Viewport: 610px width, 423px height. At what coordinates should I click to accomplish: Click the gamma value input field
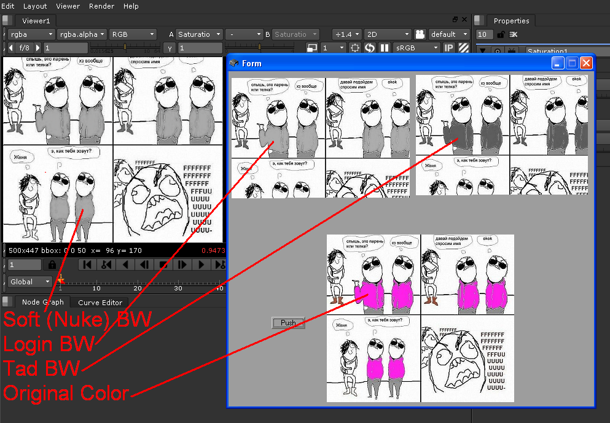point(201,48)
